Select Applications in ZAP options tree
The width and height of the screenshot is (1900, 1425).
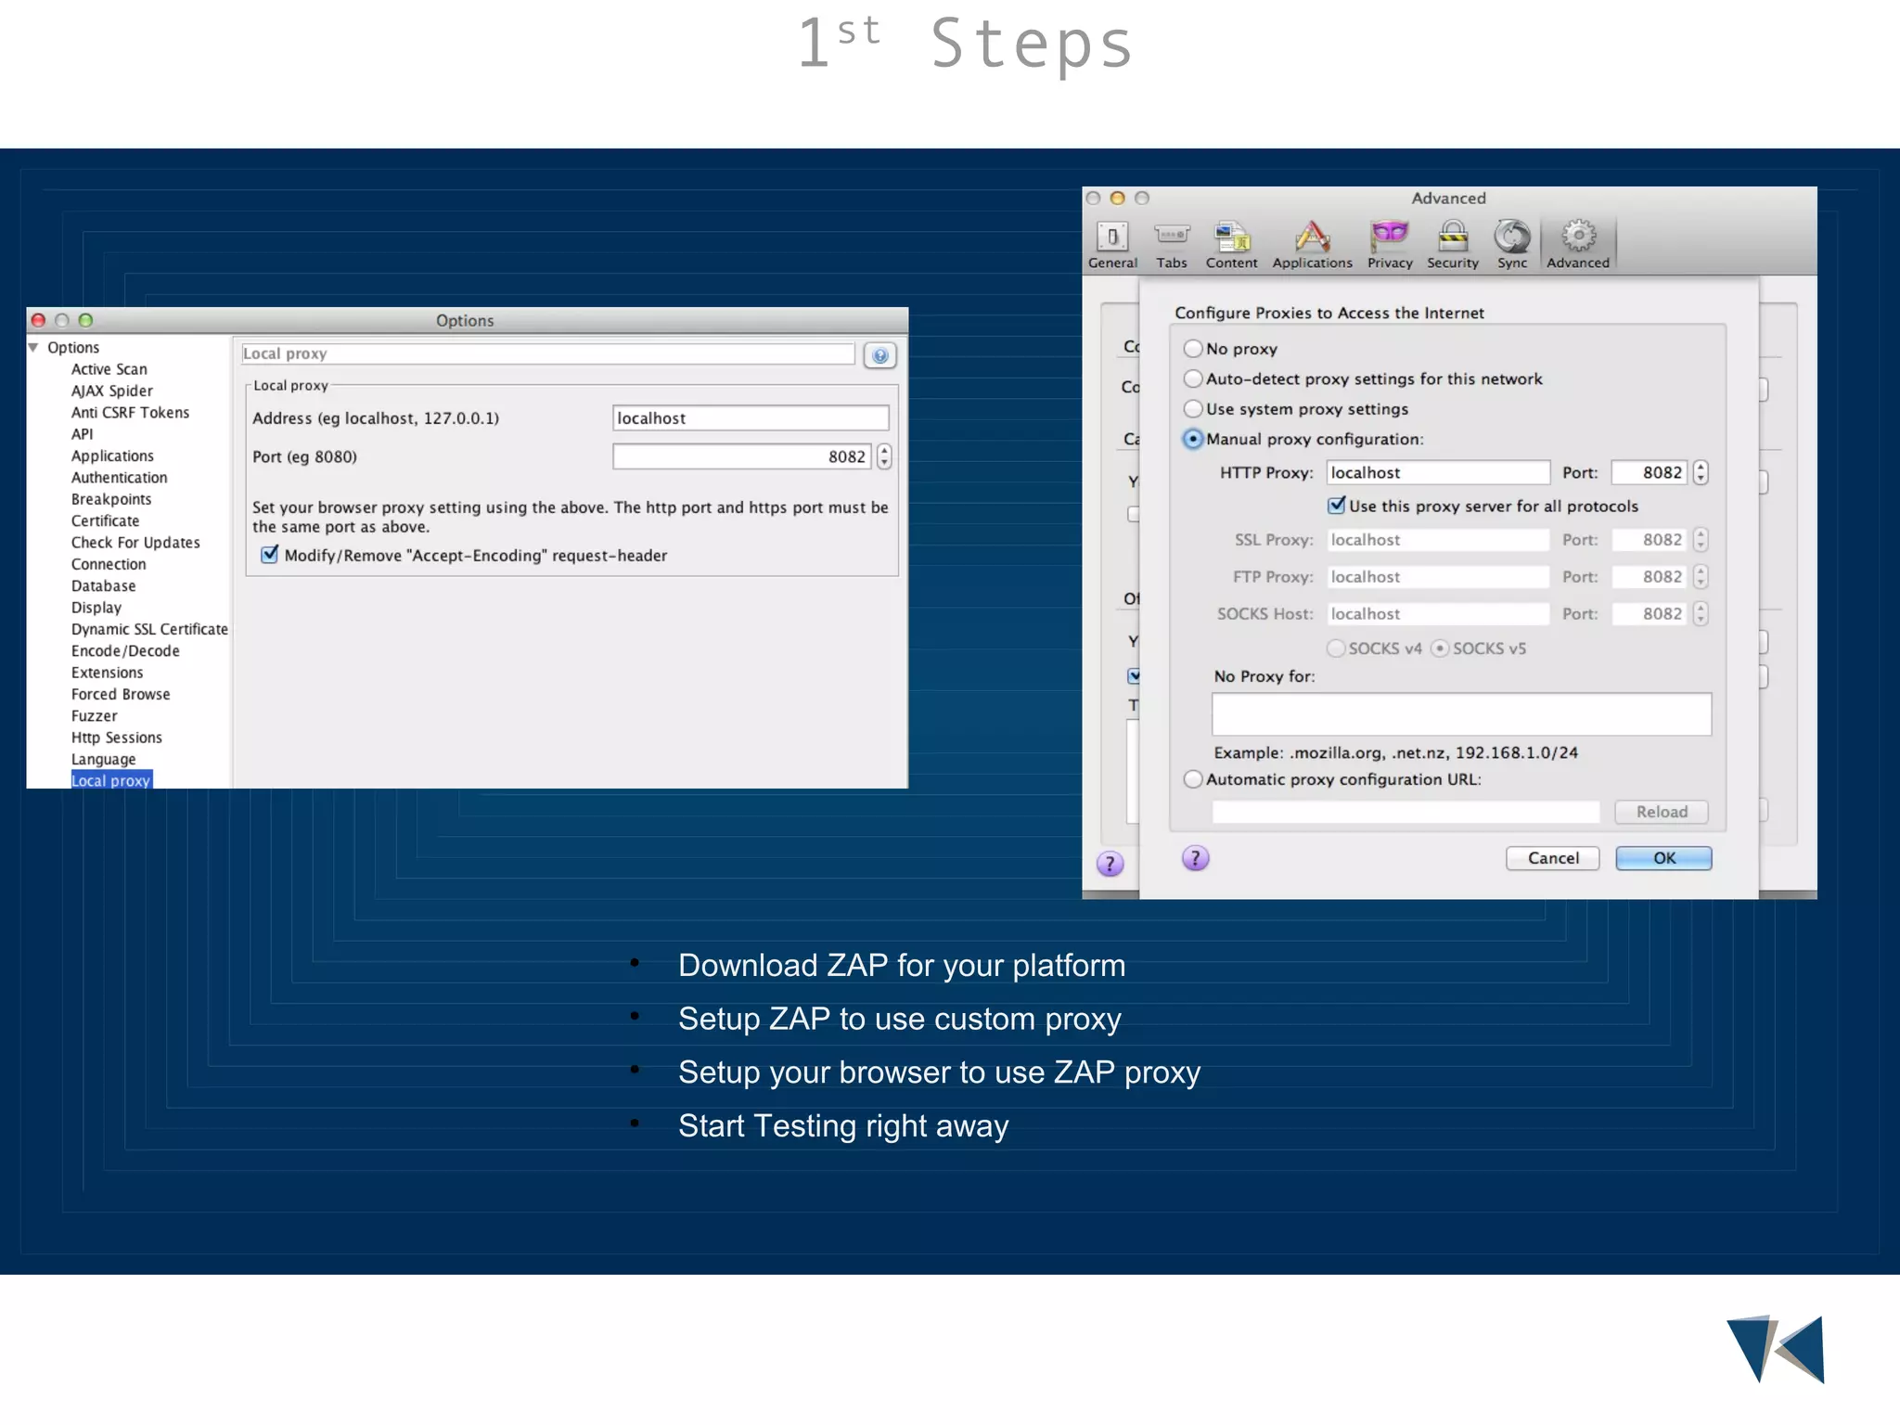[112, 456]
